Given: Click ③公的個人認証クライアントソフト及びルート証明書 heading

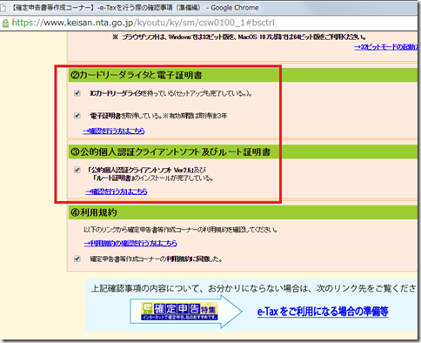Looking at the screenshot, I should pos(170,152).
